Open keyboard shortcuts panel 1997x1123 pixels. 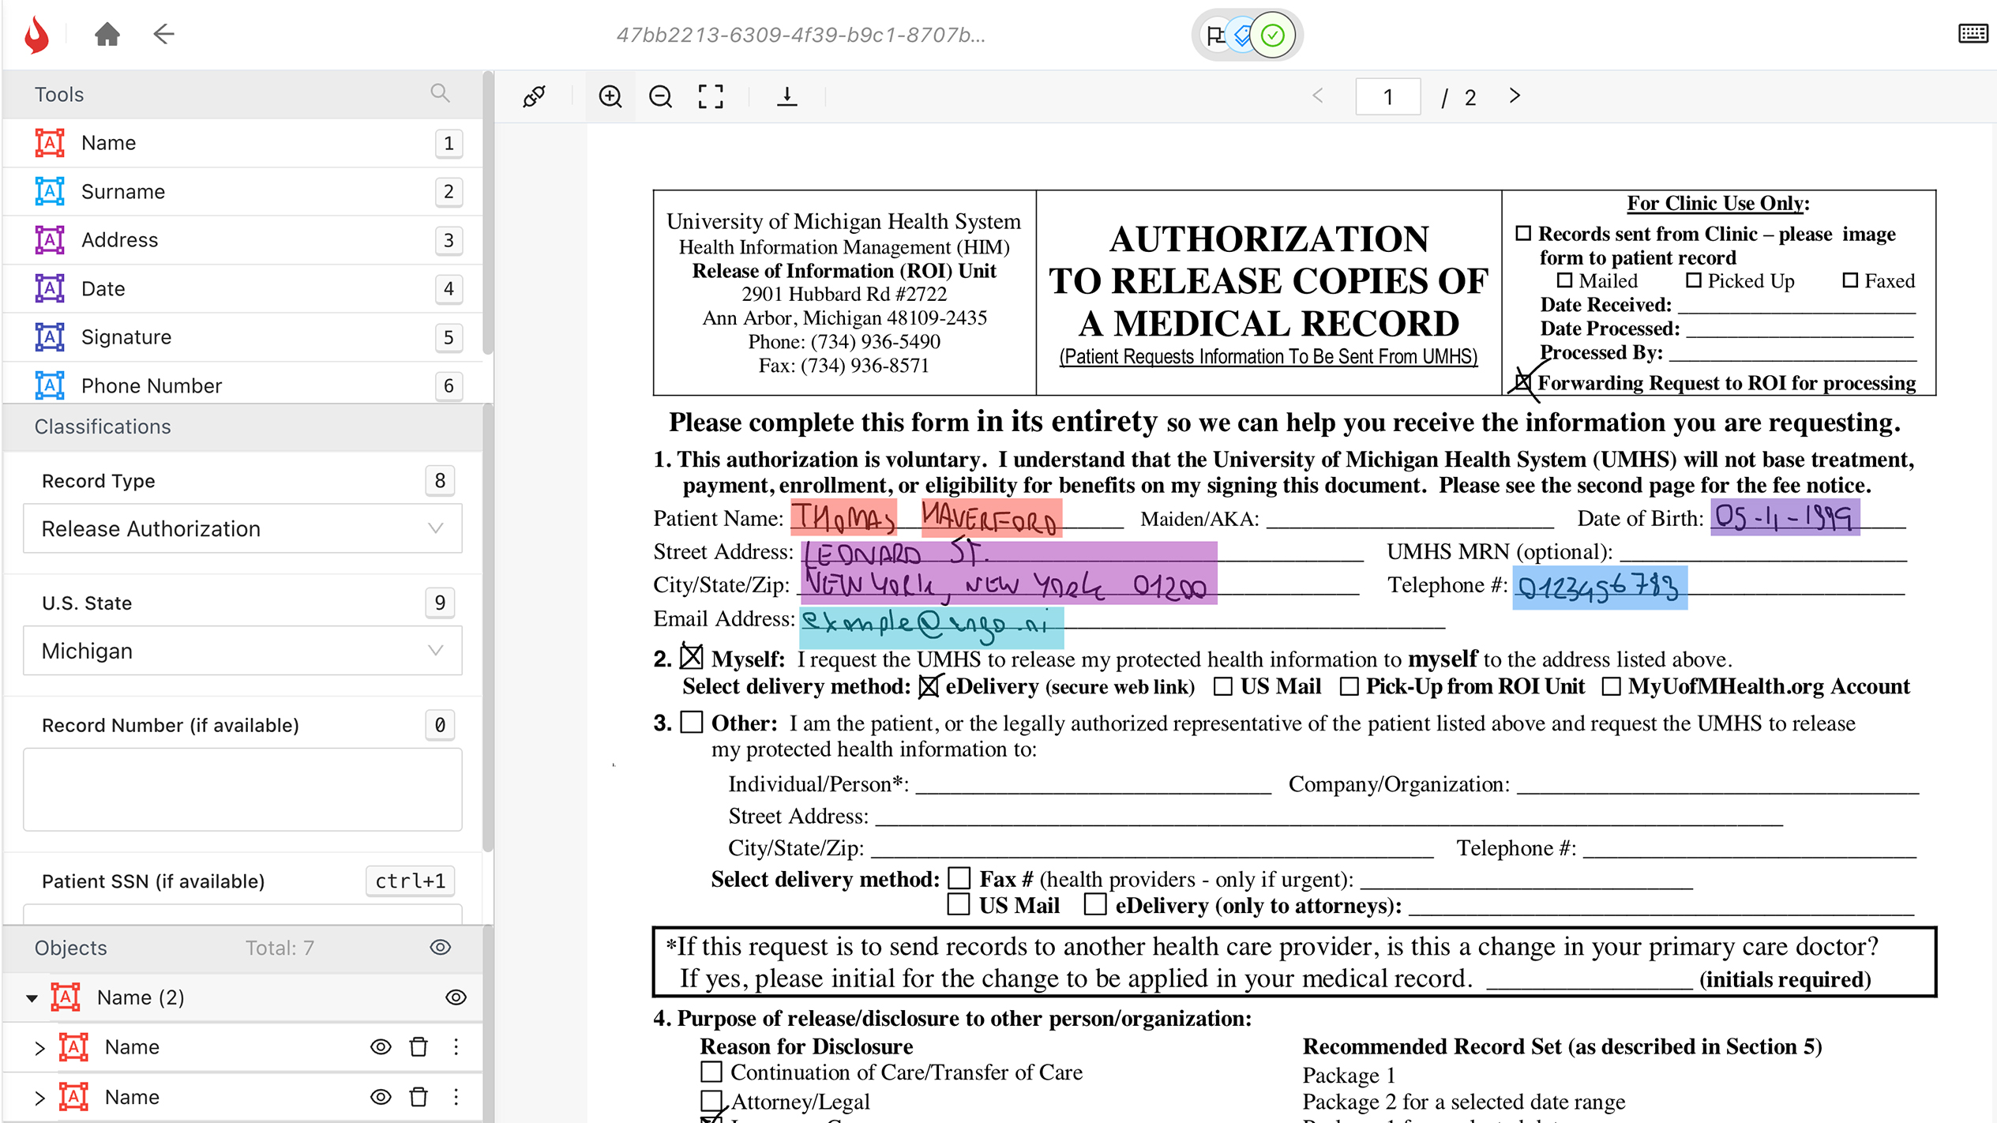1973,34
